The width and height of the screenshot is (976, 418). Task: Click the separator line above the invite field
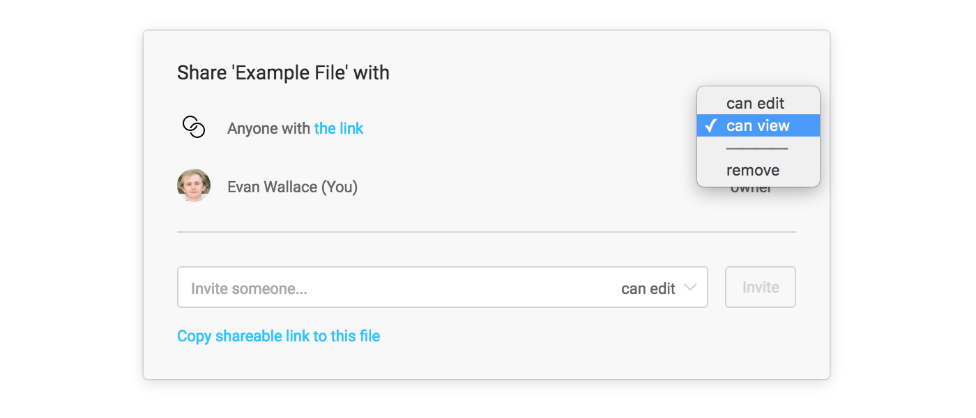point(486,231)
